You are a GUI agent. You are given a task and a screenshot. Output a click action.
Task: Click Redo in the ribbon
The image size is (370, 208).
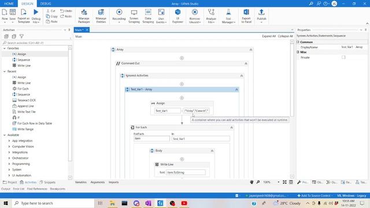coord(66,16)
